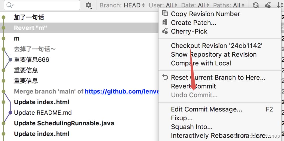Viewport: 284px width, 141px height.
Task: Click the Copy Revision Number icon
Action: [x=165, y=14]
